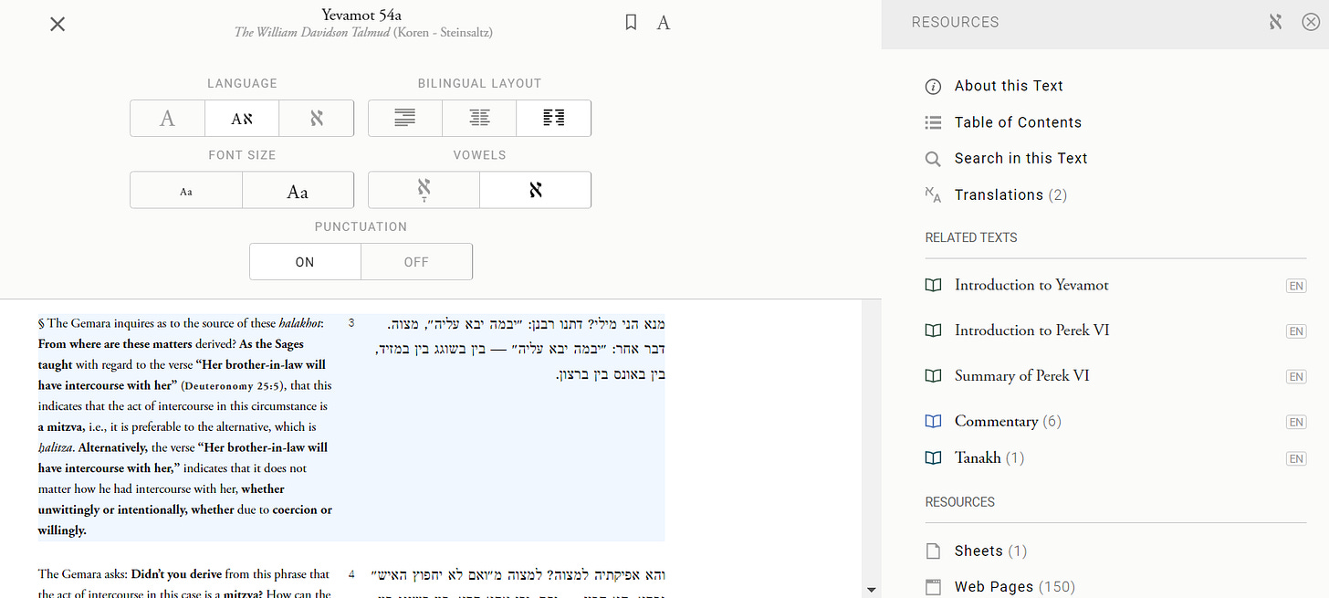Click the info icon beside About this Text
This screenshot has width=1329, height=598.
(933, 87)
